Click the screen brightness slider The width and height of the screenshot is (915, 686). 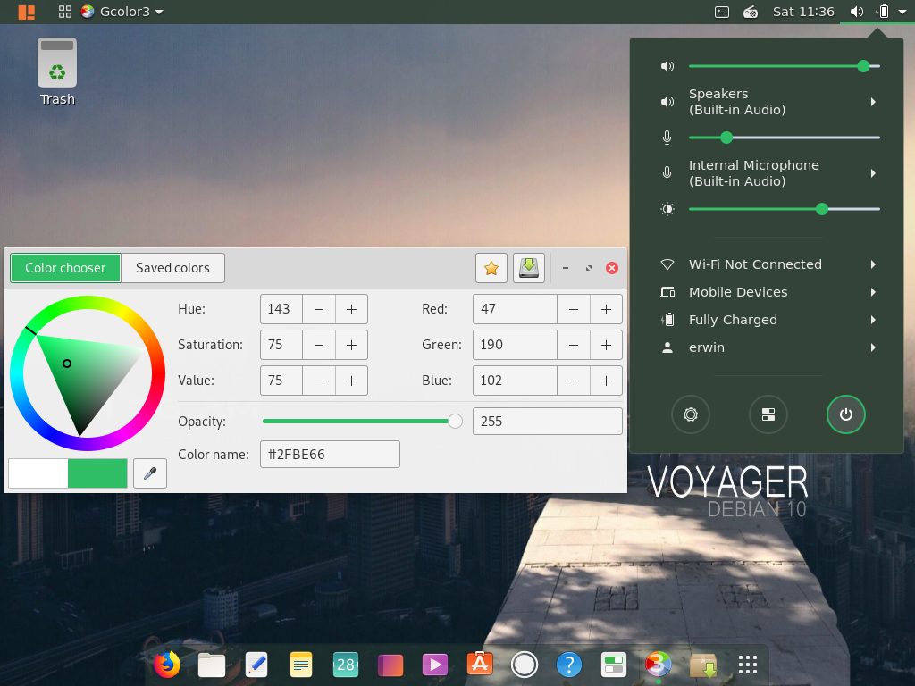tap(785, 209)
